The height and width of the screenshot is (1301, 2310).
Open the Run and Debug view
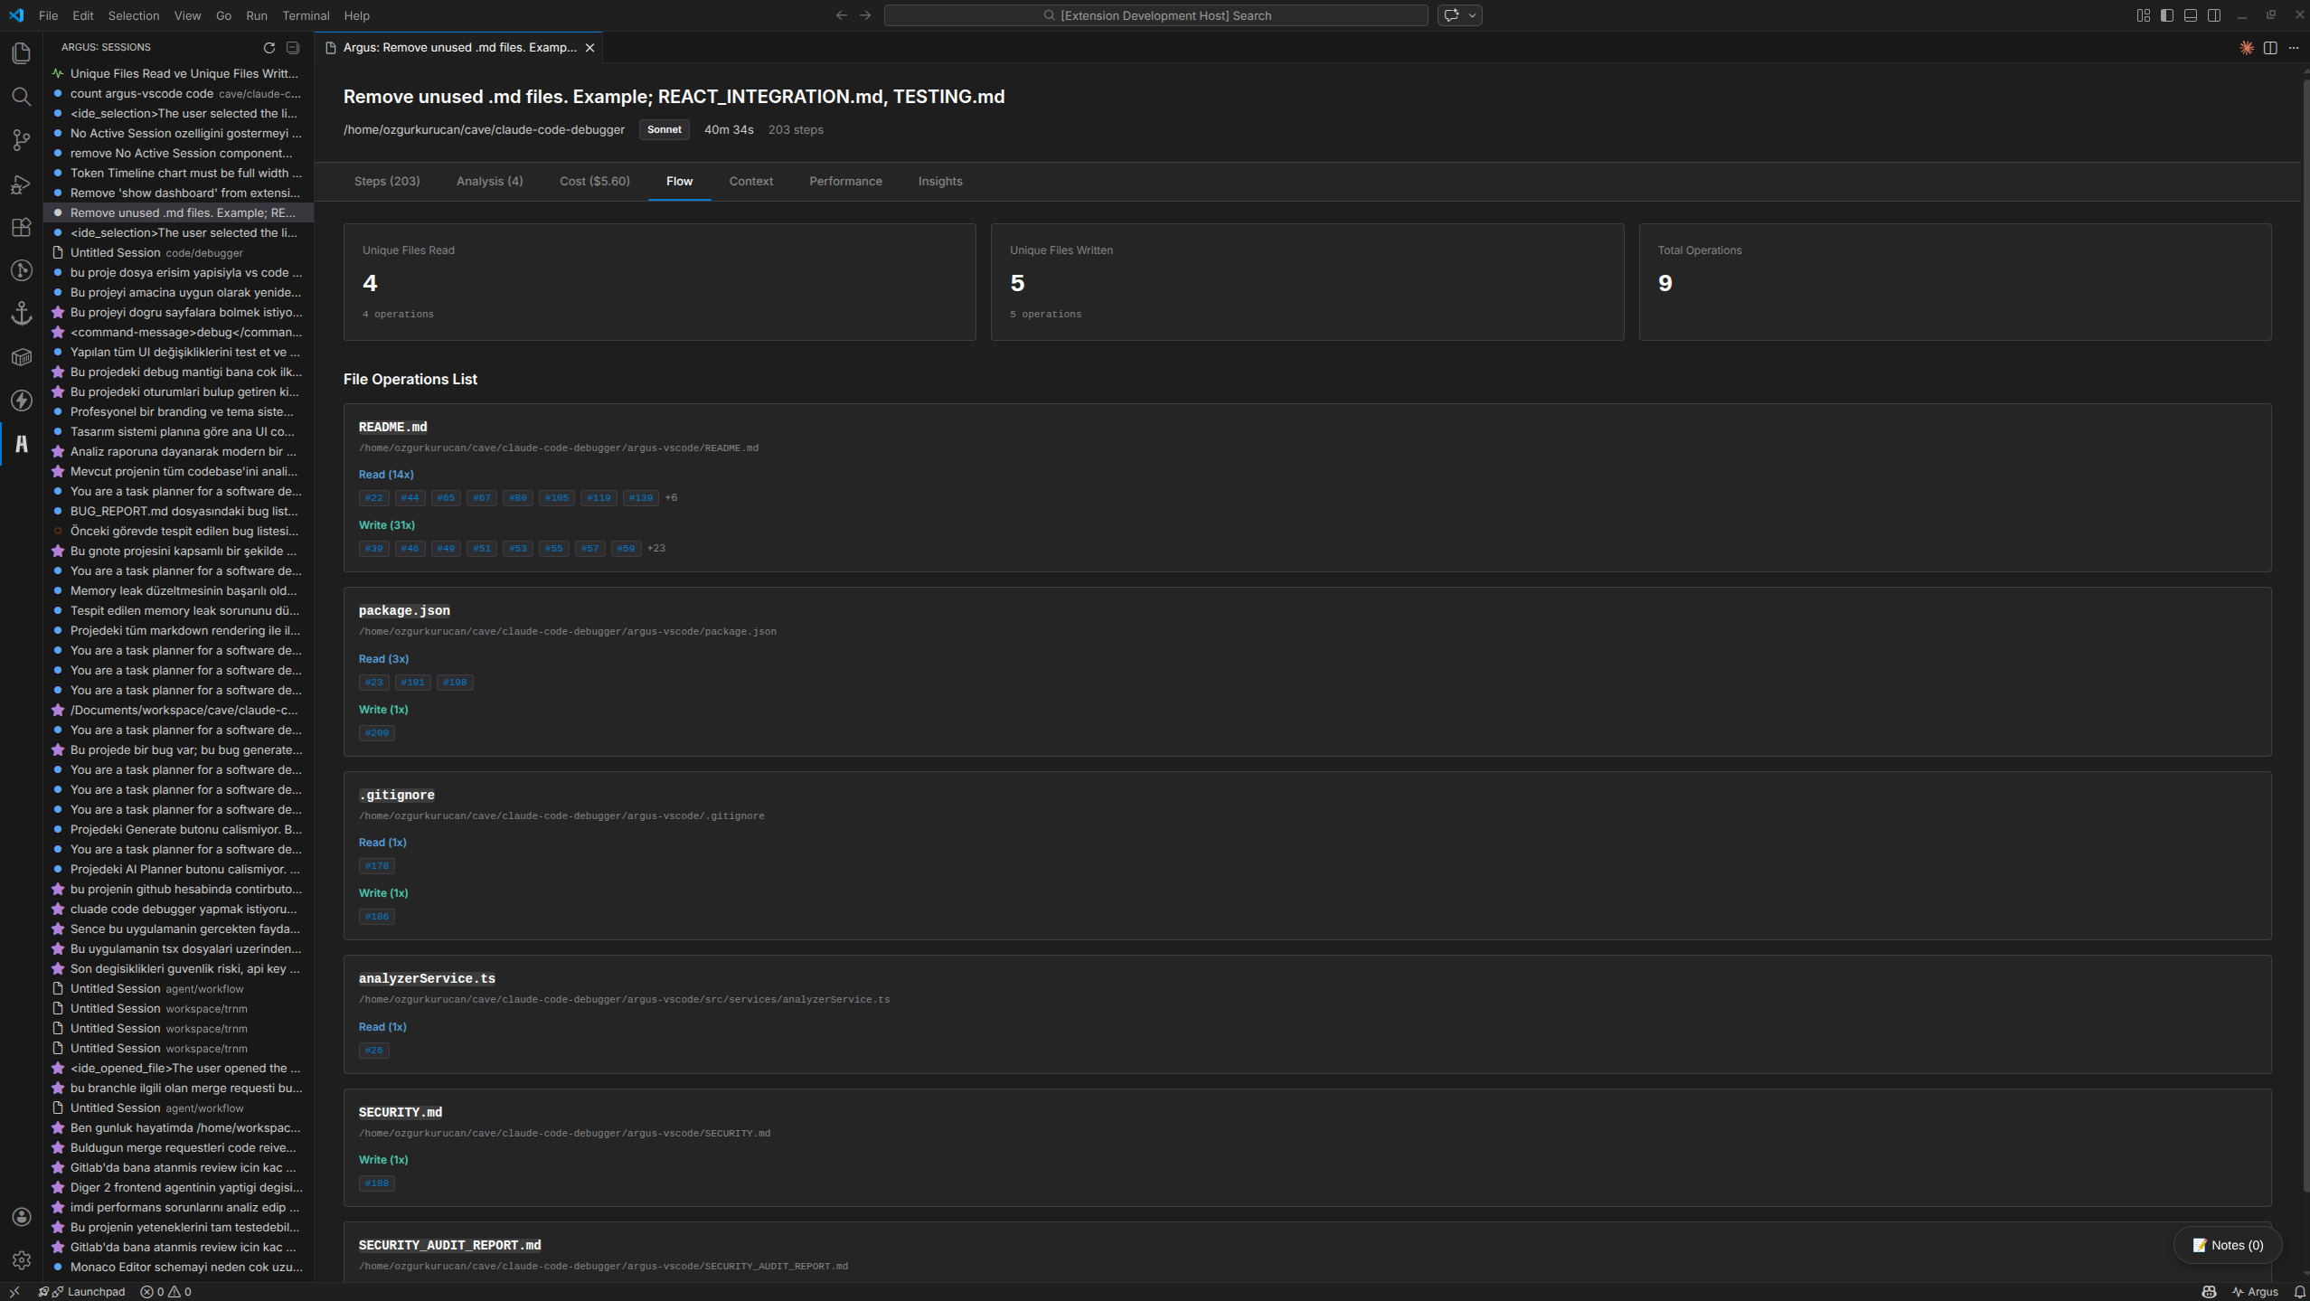(x=21, y=184)
